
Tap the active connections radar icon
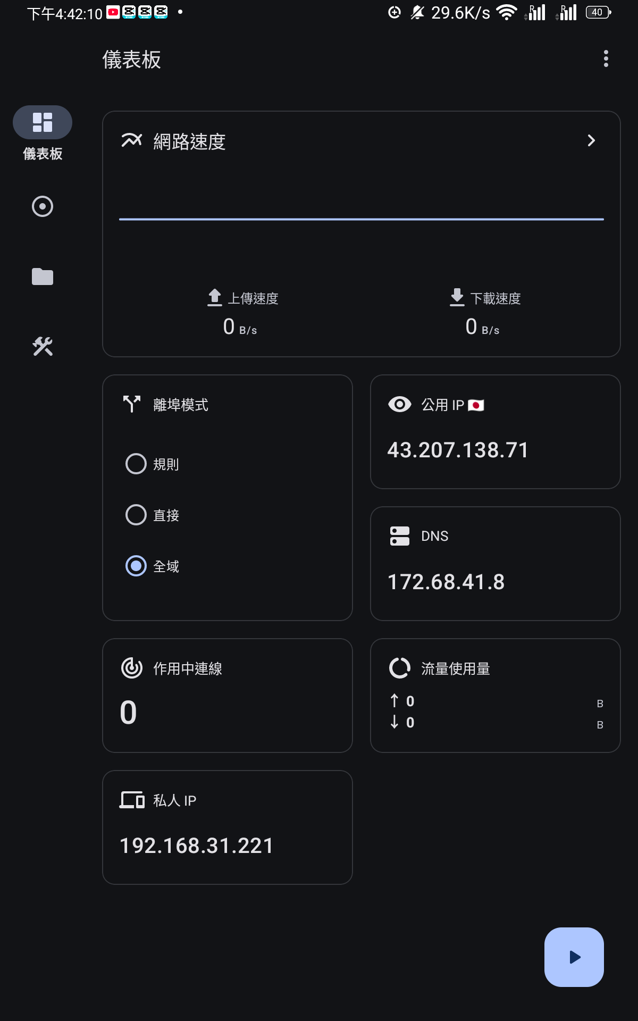tap(132, 668)
